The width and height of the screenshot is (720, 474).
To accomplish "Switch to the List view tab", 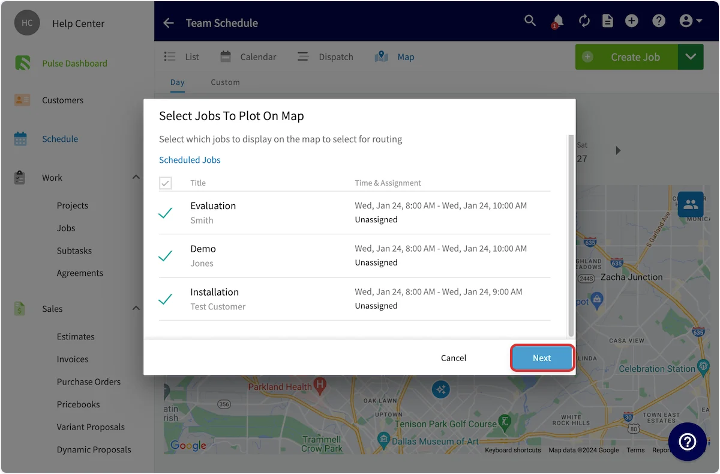I will coord(182,56).
